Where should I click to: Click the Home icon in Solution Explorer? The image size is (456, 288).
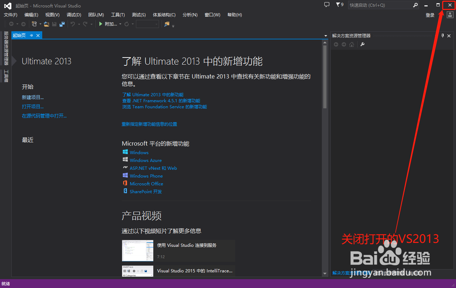[x=352, y=44]
